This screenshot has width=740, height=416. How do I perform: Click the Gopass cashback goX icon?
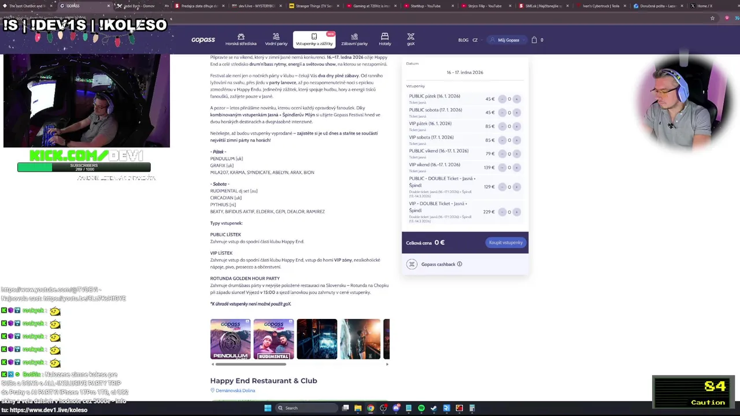[x=412, y=264]
